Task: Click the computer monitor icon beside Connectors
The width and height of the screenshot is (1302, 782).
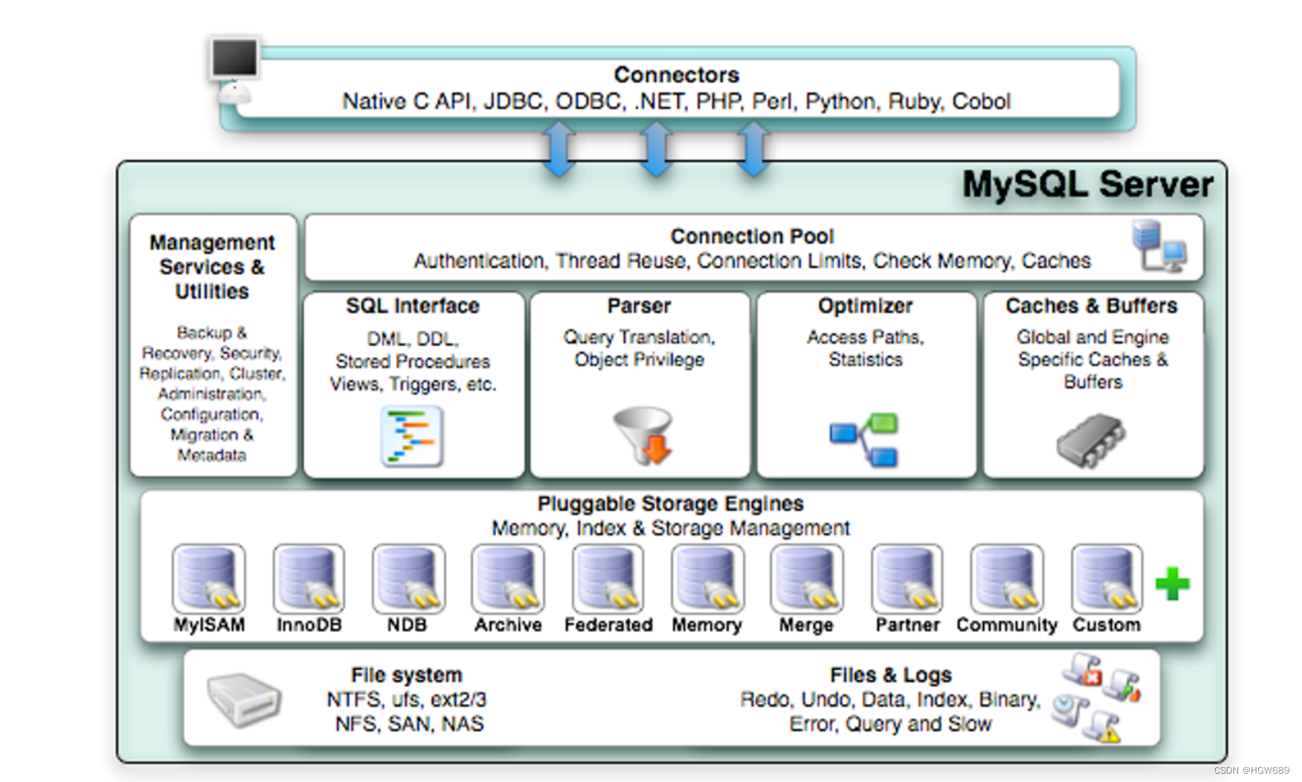Action: click(x=234, y=70)
